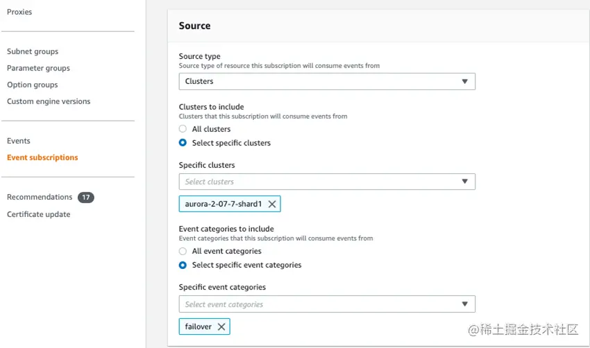Select All event categories radio button
The height and width of the screenshot is (348, 590).
coord(183,251)
